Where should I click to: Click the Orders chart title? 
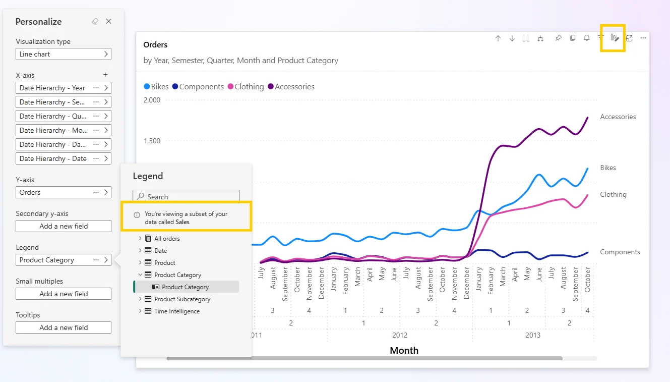[x=155, y=45]
